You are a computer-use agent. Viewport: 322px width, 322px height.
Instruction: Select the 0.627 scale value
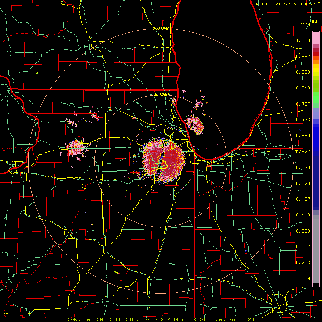coord(303,152)
